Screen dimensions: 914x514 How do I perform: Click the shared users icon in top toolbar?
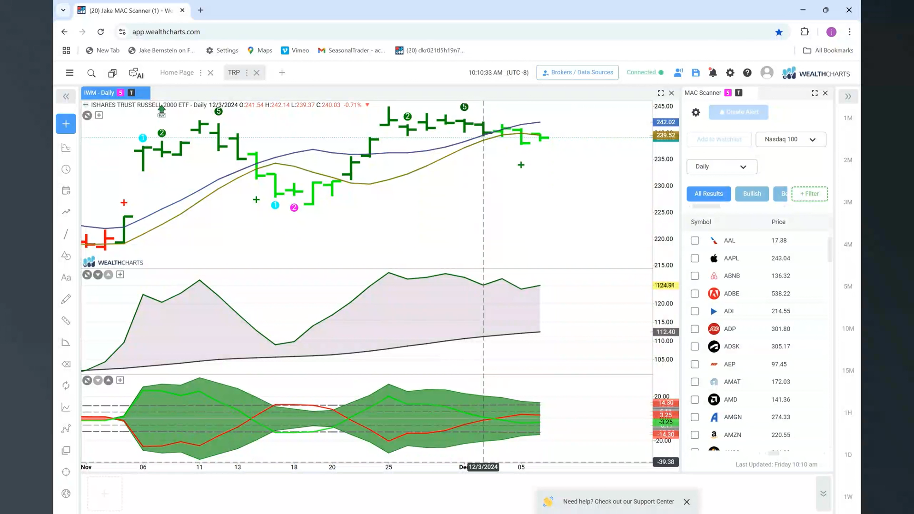pyautogui.click(x=678, y=72)
